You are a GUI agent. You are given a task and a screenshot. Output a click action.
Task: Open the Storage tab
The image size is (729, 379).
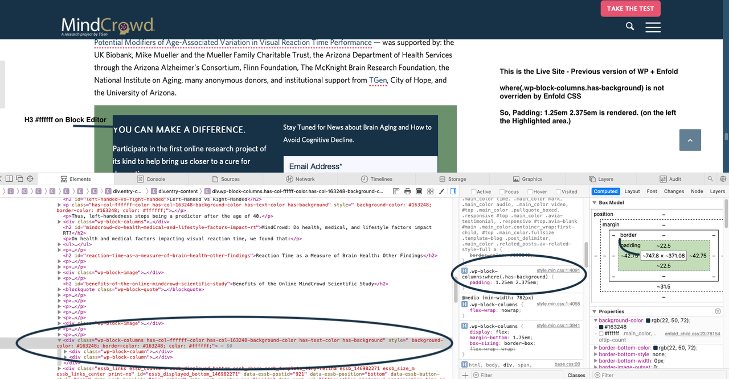coord(453,179)
